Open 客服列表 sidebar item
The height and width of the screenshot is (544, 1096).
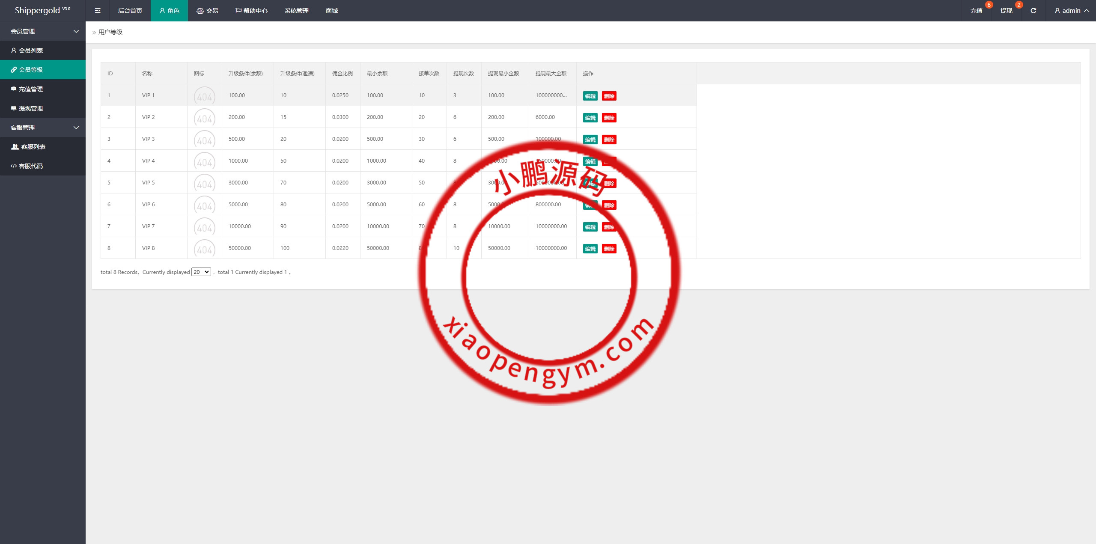33,147
